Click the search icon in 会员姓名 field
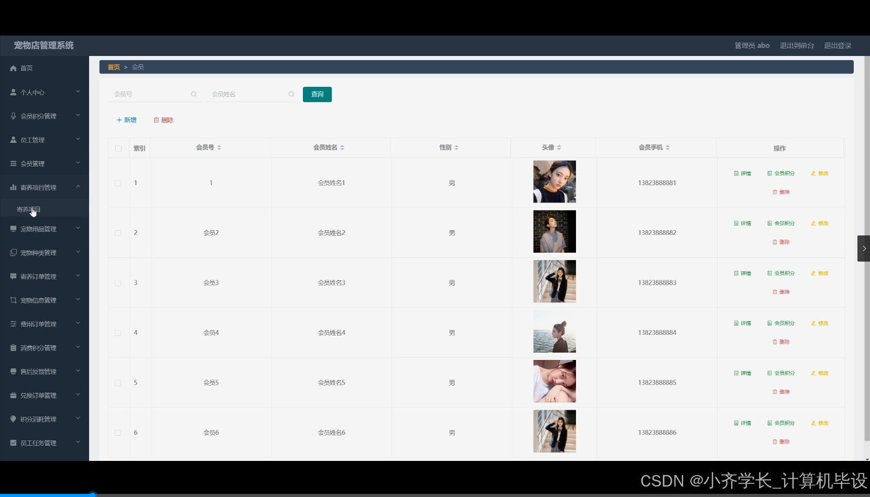 click(x=291, y=94)
